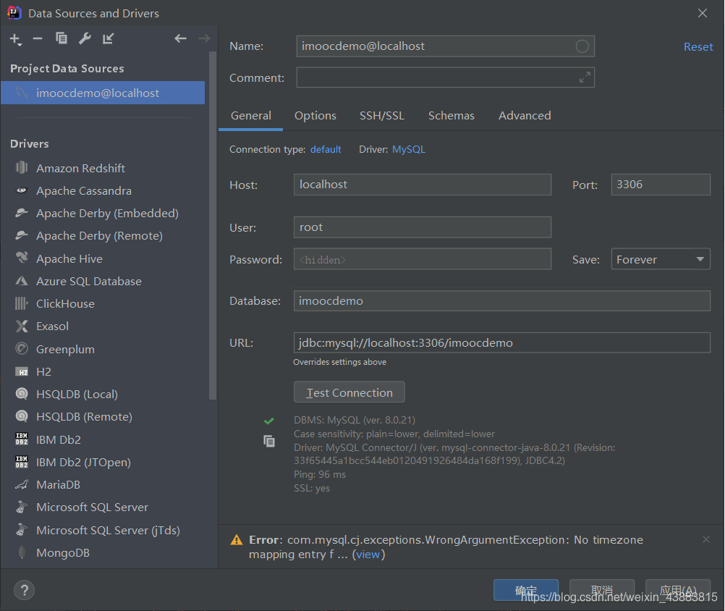Navigate back with left arrow icon
Viewport: 725px width, 611px height.
coord(180,38)
